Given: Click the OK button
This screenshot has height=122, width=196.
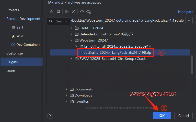Looking at the screenshot, I should (162, 116).
